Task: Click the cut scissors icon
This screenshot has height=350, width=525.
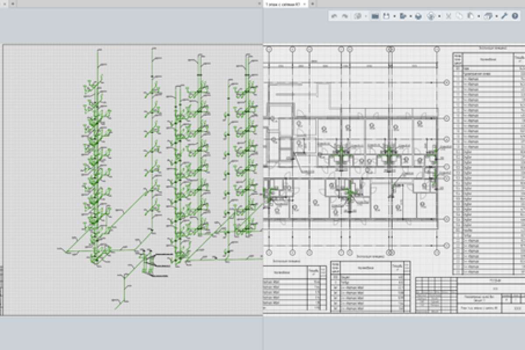Action: [448, 16]
